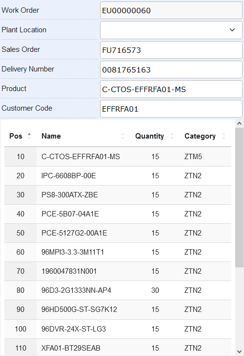Select the Customer Code field EFFRFA01
Screen dimensions: 244x356
[171, 109]
